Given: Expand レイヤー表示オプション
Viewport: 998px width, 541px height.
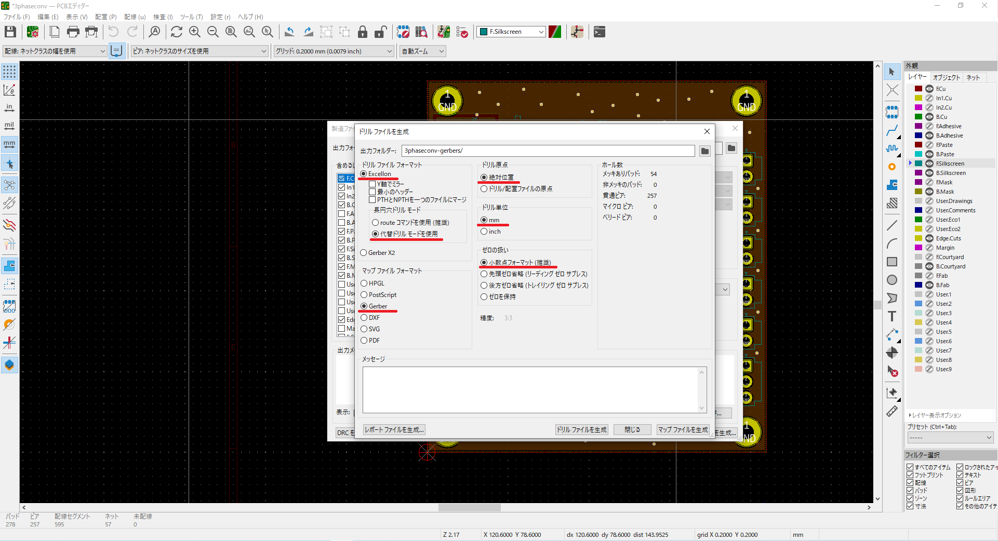Looking at the screenshot, I should pyautogui.click(x=936, y=415).
